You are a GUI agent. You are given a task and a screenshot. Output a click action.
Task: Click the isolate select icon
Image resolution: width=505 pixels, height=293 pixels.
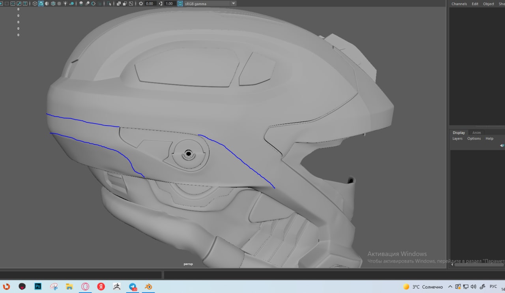click(109, 4)
